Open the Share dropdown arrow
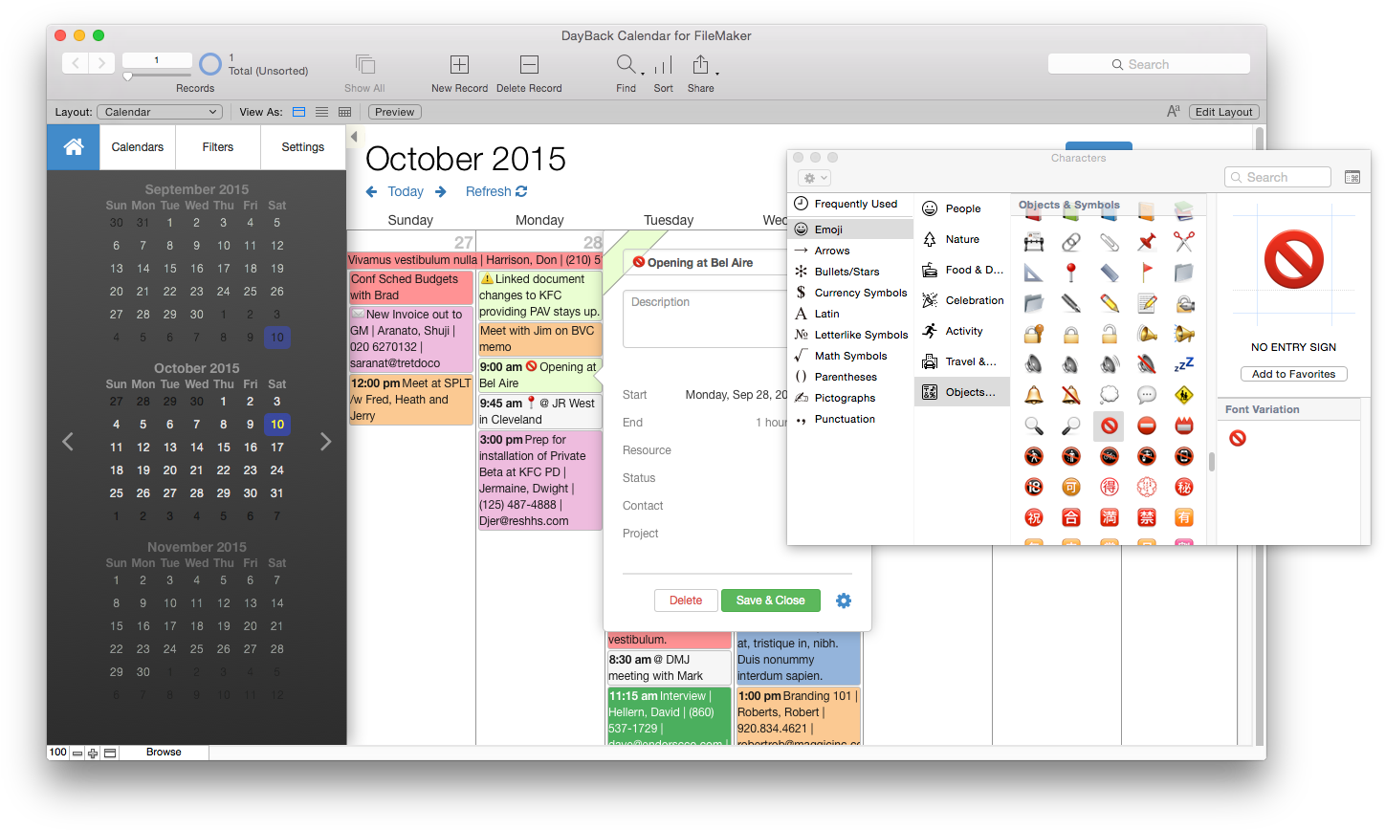 click(x=717, y=73)
